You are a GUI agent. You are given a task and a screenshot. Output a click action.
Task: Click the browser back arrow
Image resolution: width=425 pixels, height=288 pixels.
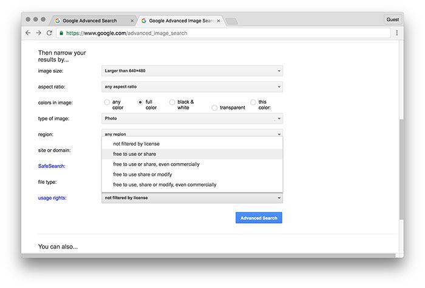(x=28, y=33)
